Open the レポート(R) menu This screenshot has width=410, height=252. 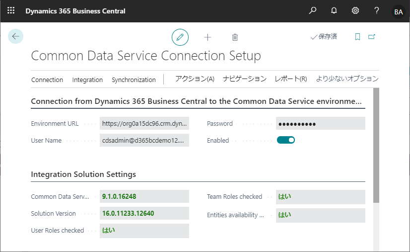click(291, 79)
